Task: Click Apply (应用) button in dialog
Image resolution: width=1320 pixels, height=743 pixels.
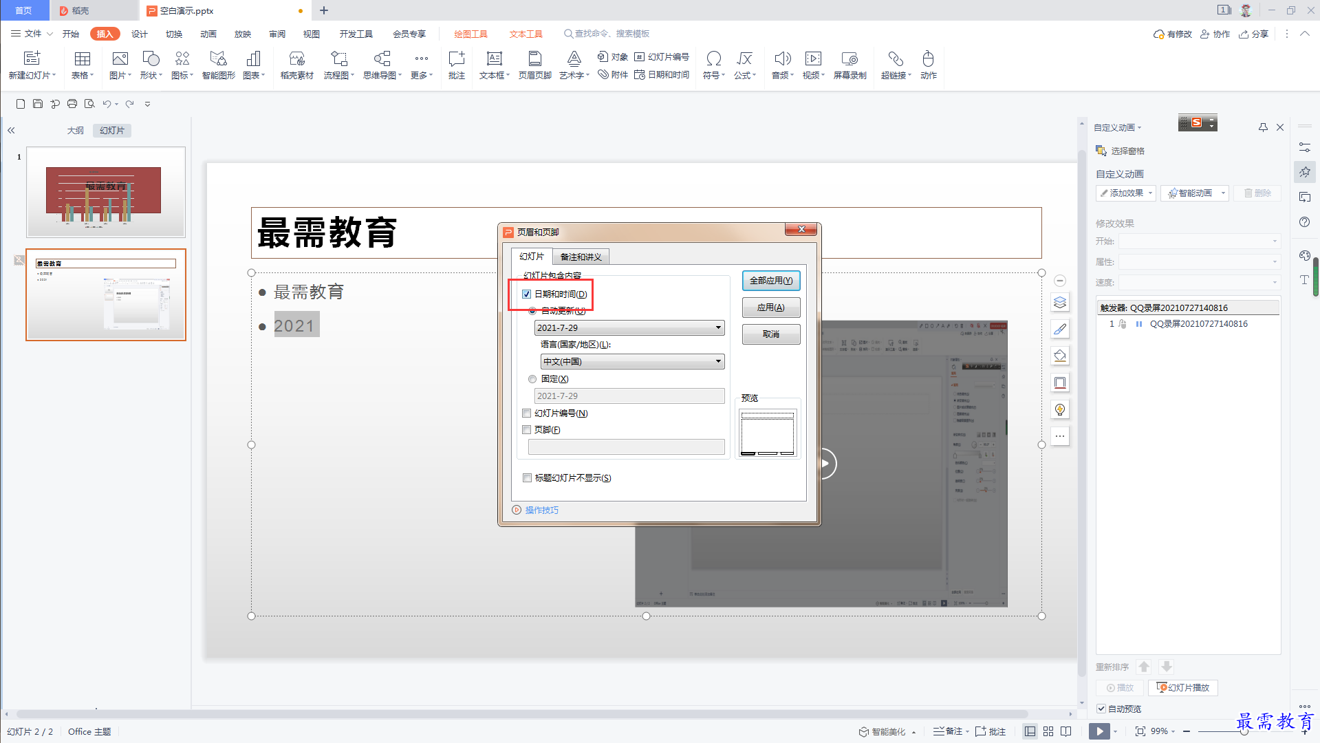Action: pyautogui.click(x=771, y=308)
